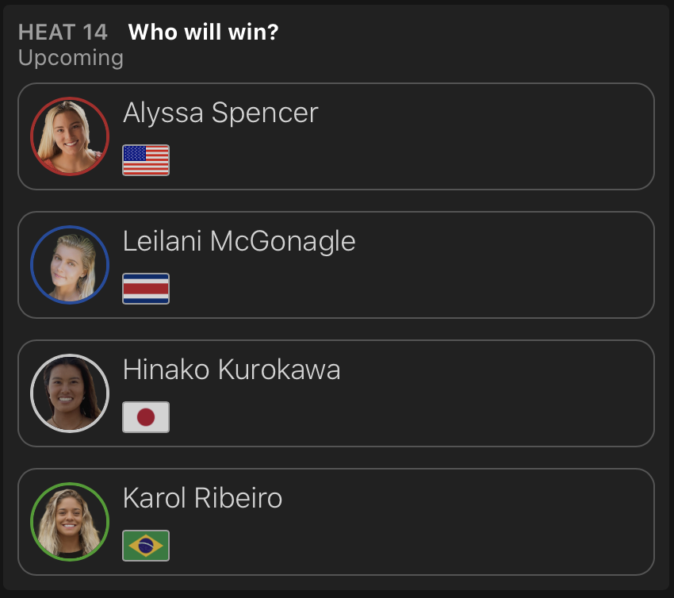Tap the white-ringed avatar by Hinako Kurokawa
674x598 pixels.
pyautogui.click(x=70, y=393)
